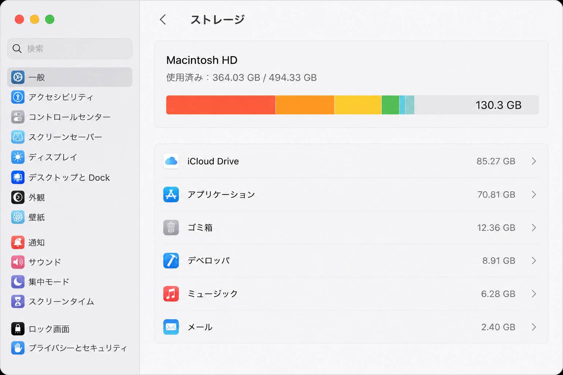
Task: Click the 70.81 GB value
Action: 496,194
